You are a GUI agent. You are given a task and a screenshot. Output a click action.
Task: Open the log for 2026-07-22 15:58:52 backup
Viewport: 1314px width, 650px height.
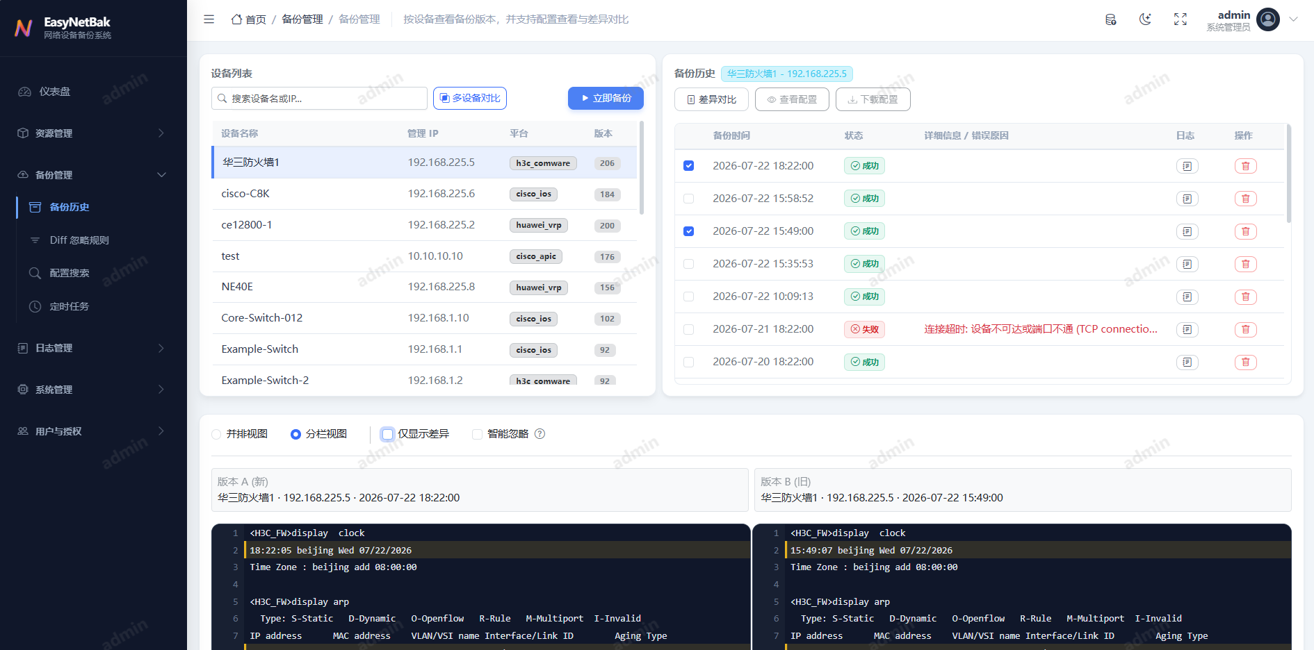[1187, 199]
